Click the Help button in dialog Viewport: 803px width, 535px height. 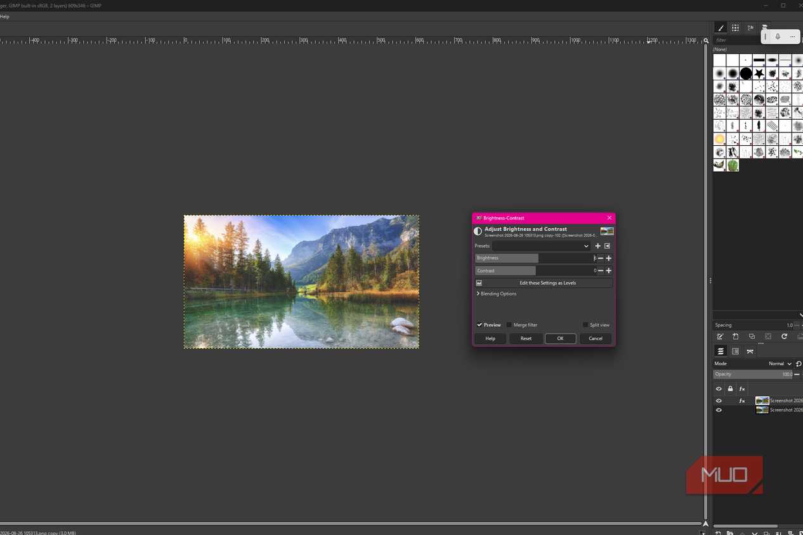[x=490, y=338]
